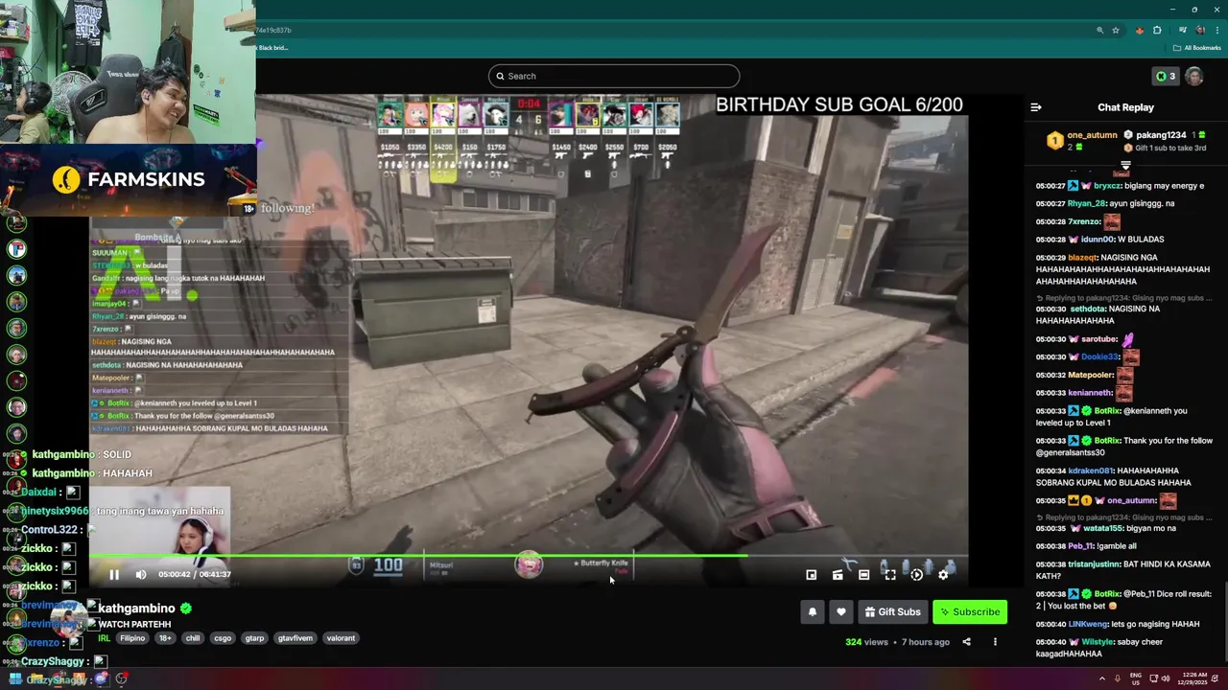Image resolution: width=1228 pixels, height=690 pixels.
Task: Click the taskbar microphone icon
Action: (x=1117, y=678)
